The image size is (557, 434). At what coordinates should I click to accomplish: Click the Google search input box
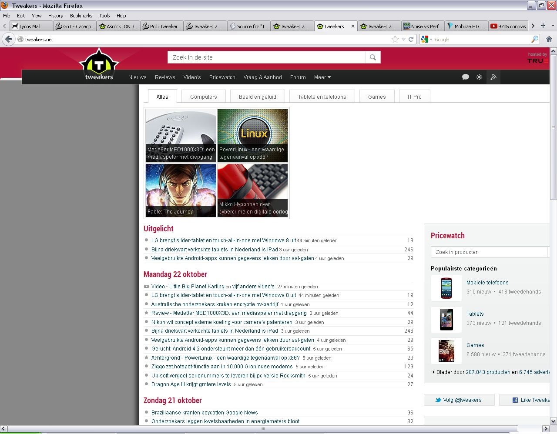click(x=482, y=39)
